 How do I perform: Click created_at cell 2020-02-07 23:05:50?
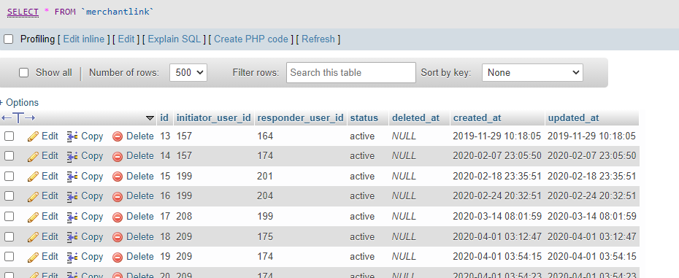click(x=497, y=156)
